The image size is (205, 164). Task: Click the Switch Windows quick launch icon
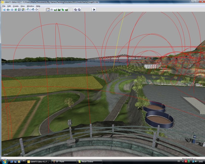(15, 162)
